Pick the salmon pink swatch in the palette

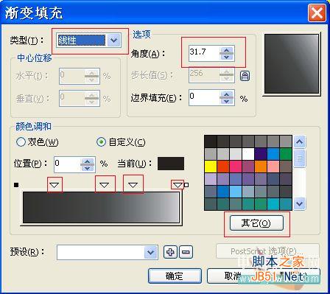point(273,167)
